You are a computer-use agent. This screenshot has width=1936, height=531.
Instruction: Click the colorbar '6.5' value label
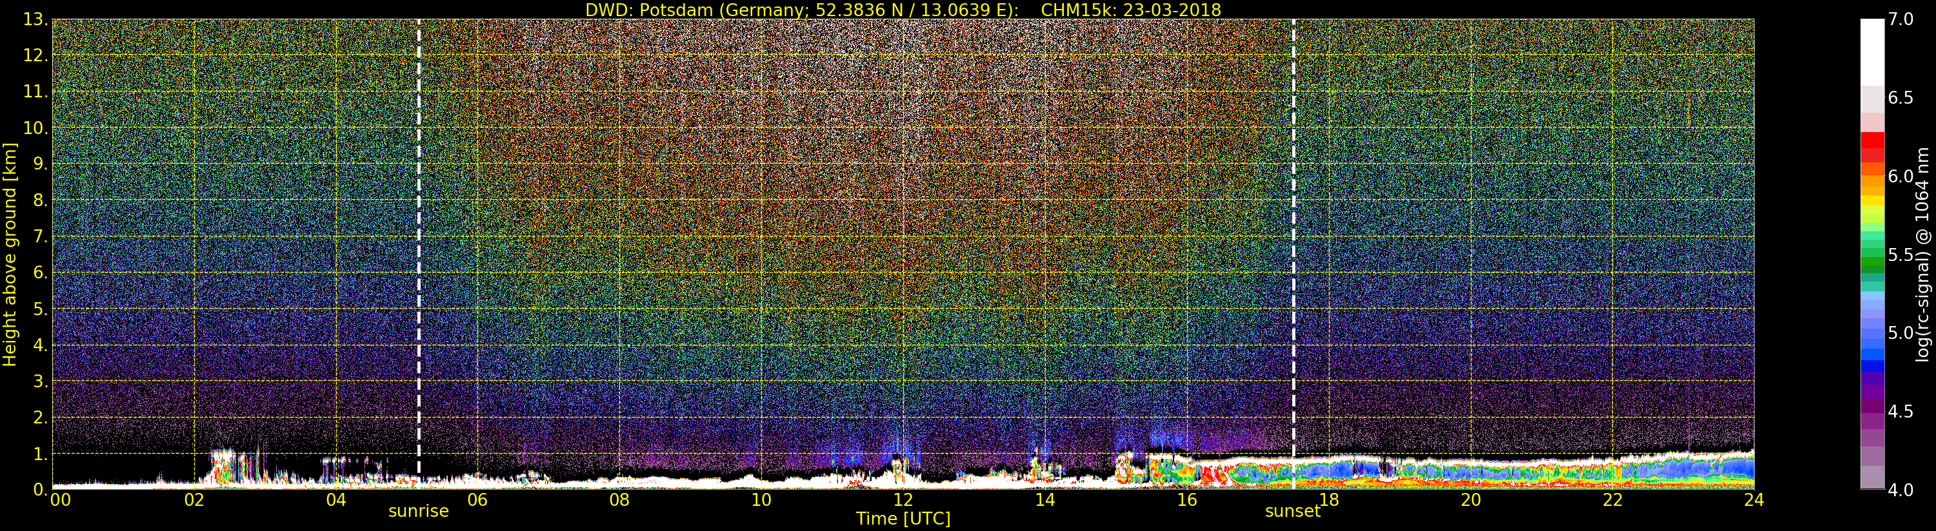tap(1901, 98)
